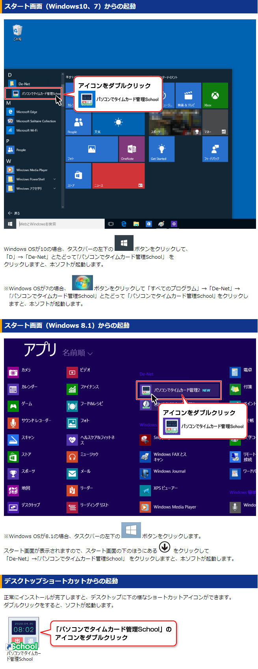258x669 pixels.
Task: Open Windows Journal
Action: [163, 473]
